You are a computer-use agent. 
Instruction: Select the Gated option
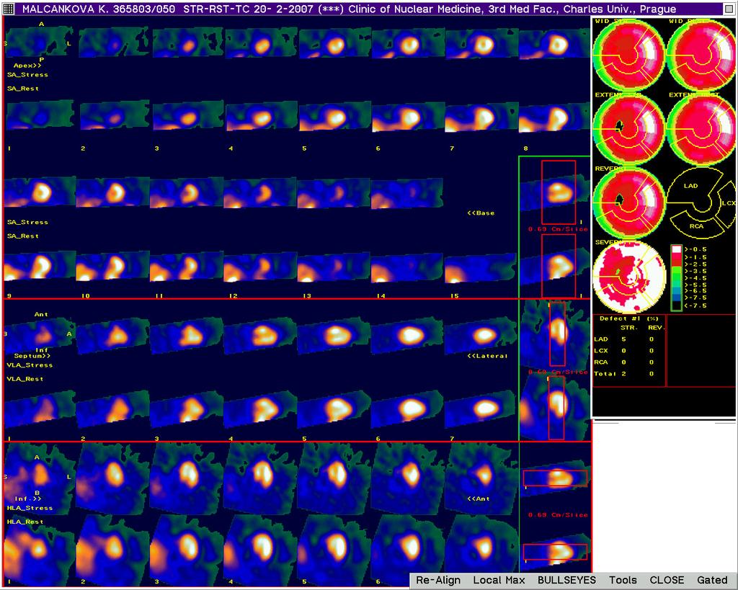(711, 580)
